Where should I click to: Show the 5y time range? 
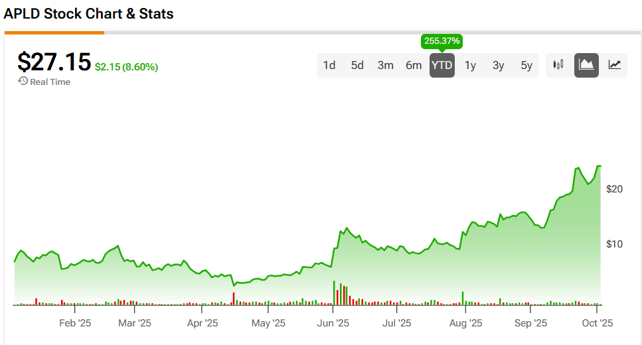pos(526,65)
